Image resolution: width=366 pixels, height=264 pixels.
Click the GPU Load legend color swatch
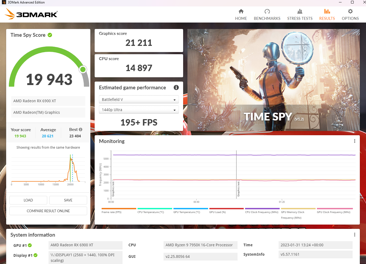coord(226,208)
